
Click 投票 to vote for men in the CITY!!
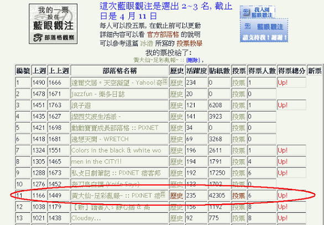239,162
